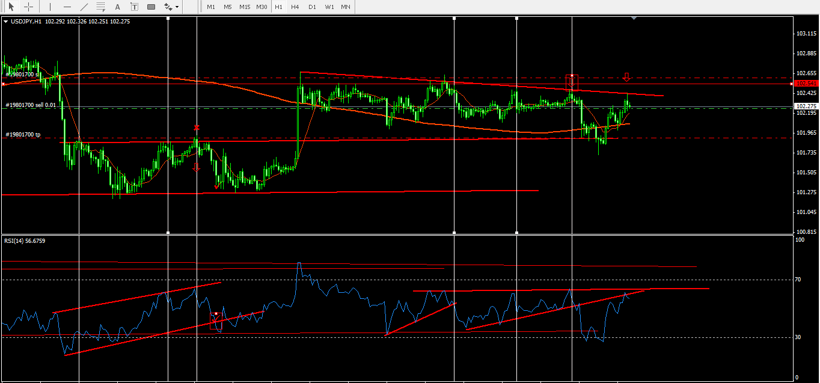Click the USDJPY,H1 chart title text

pyautogui.click(x=26, y=21)
